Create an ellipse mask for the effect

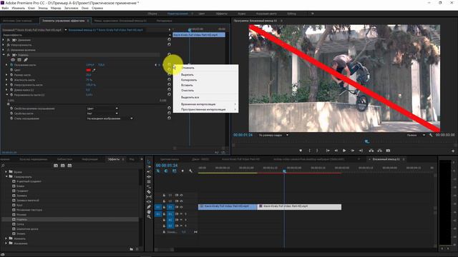point(13,60)
